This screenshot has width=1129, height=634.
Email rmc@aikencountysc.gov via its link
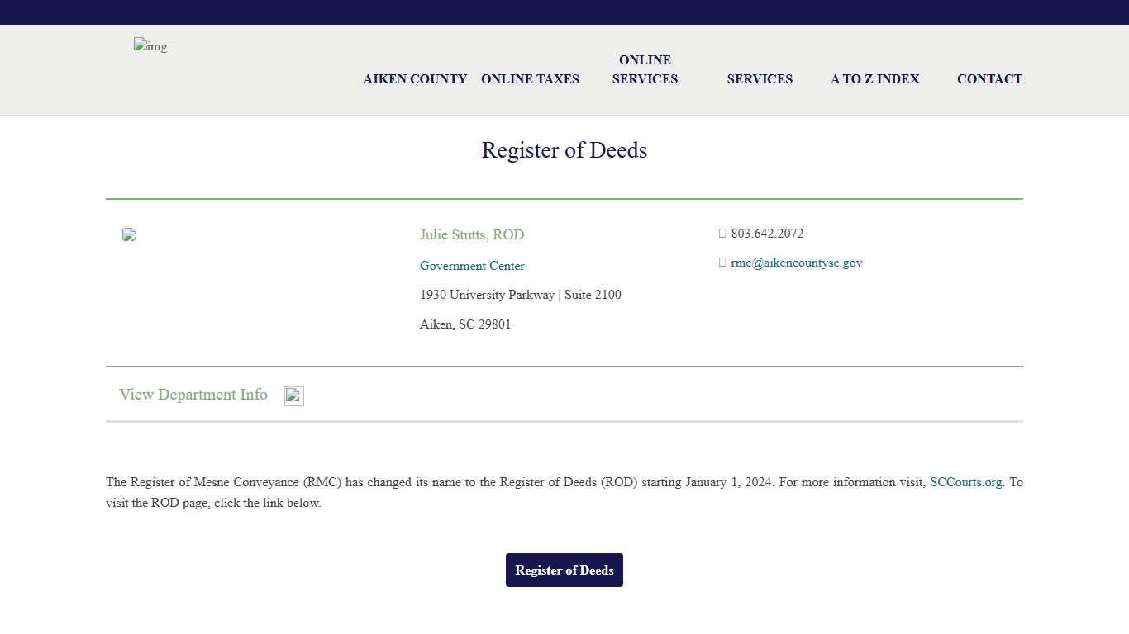pyautogui.click(x=796, y=262)
